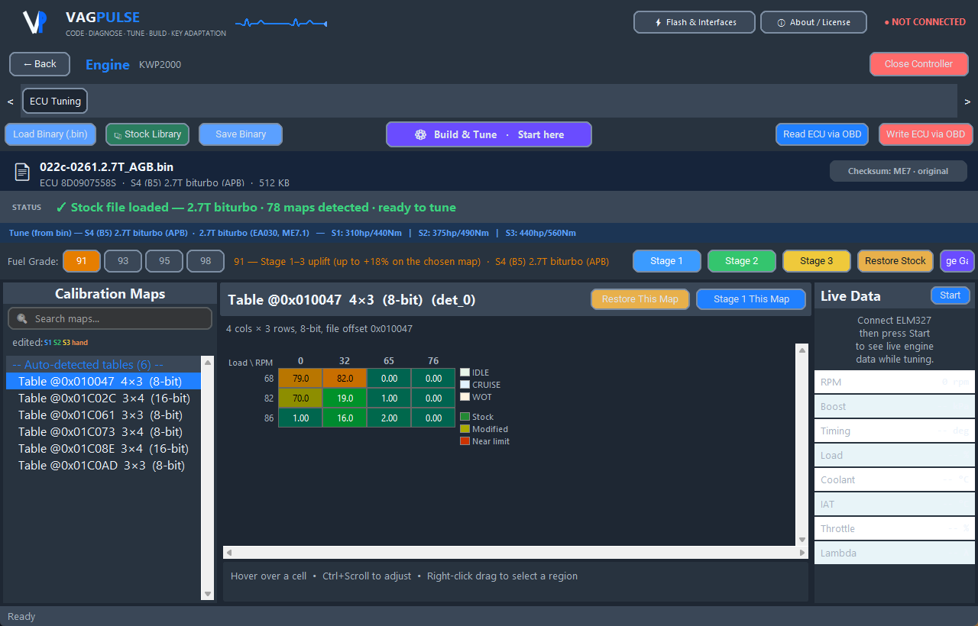Click the Checksum: ME7 · original badge
The height and width of the screenshot is (626, 978).
pos(899,171)
